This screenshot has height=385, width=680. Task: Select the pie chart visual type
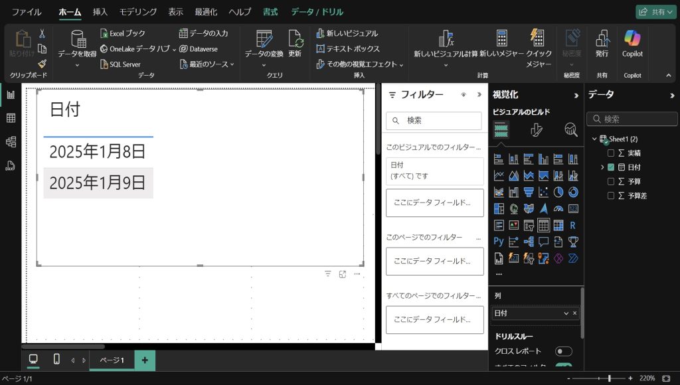(x=558, y=192)
